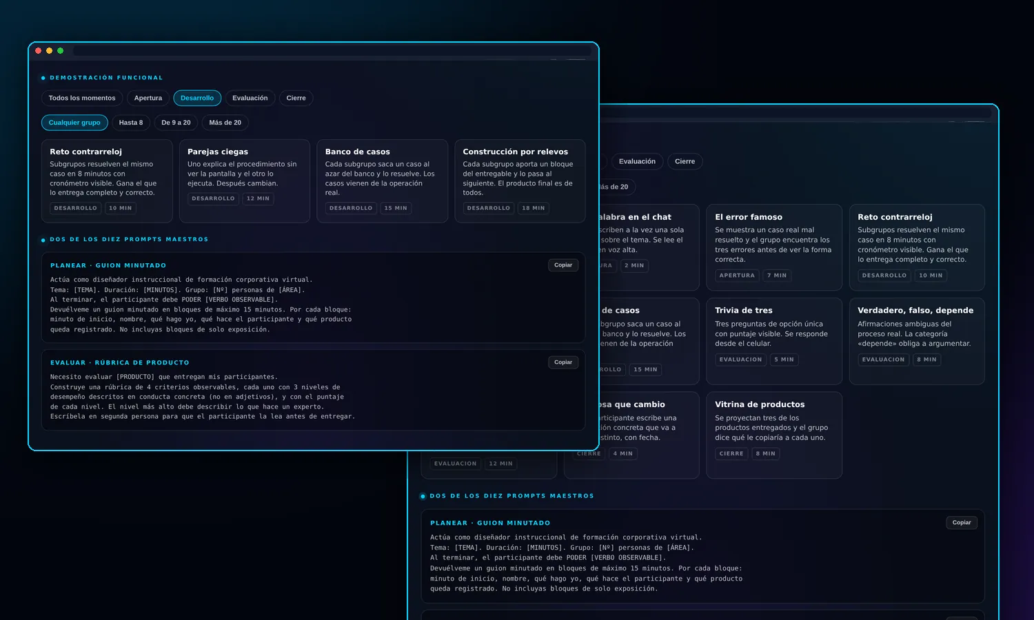
Task: Select the Evaluación chip in the back window
Action: (637, 161)
